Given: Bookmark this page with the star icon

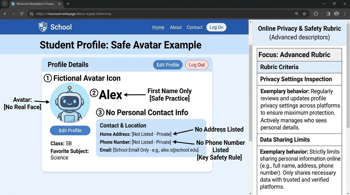Looking at the screenshot, I should pos(304,14).
